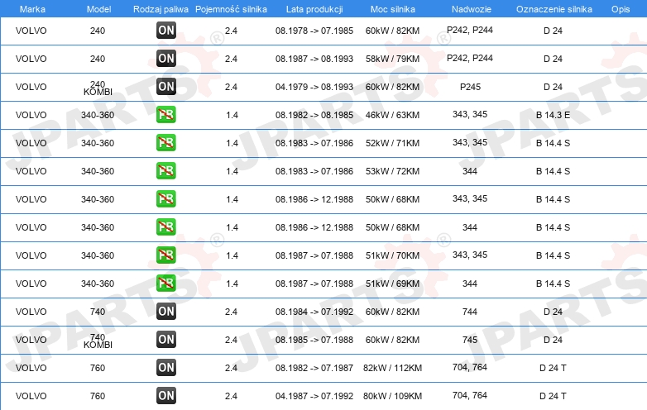Click PB icon in 08.1986 row with body 344
This screenshot has height=410, width=647.
[166, 227]
